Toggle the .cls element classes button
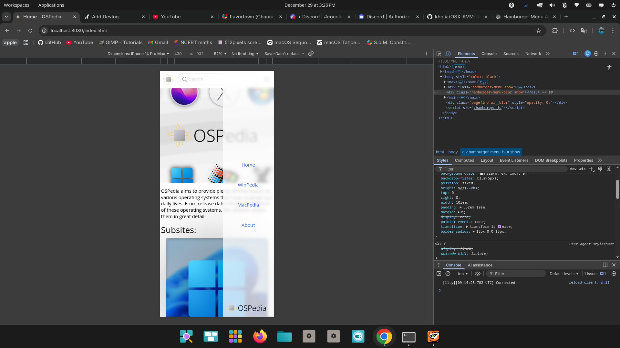Image resolution: width=620 pixels, height=348 pixels. (582, 169)
